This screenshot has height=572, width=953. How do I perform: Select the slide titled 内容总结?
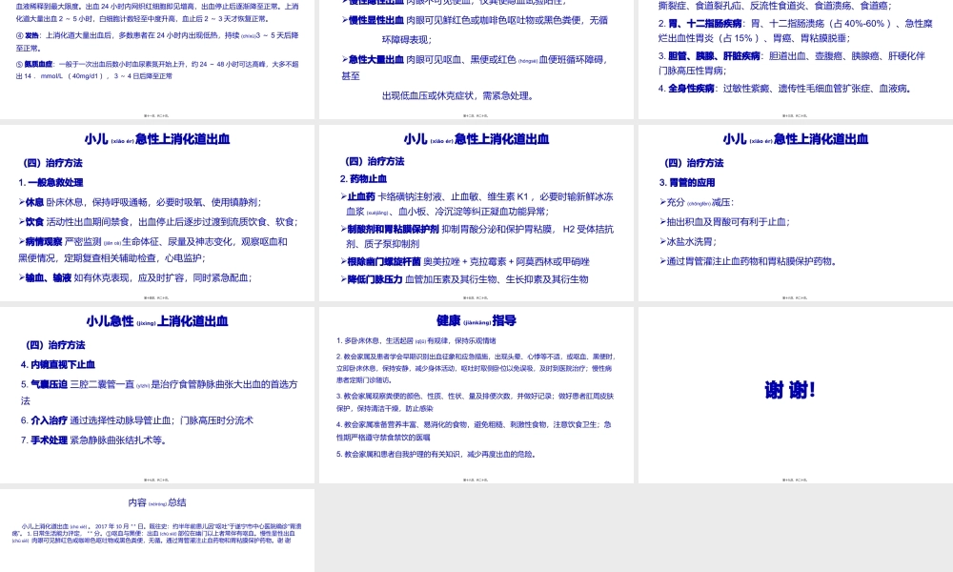pyautogui.click(x=157, y=534)
